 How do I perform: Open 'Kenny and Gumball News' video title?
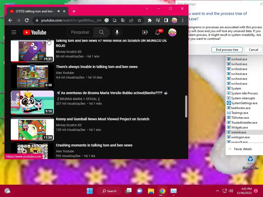coord(102,119)
